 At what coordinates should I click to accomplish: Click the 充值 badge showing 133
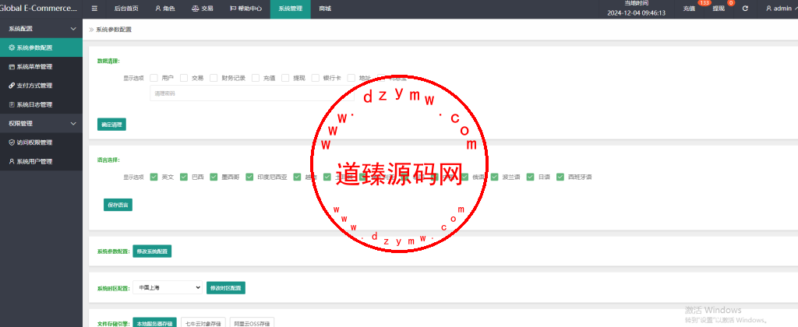coord(704,3)
